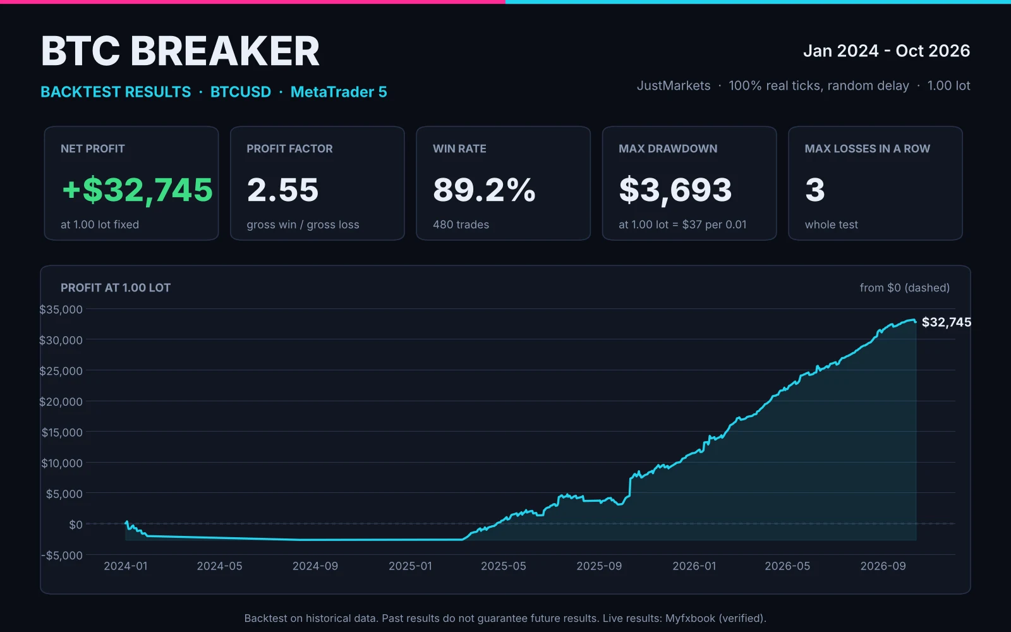Click the PROFIT FACTOR card heading
This screenshot has height=632, width=1011.
[x=289, y=149]
